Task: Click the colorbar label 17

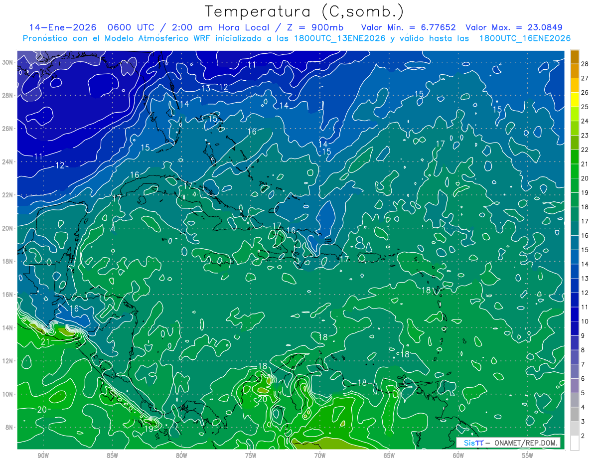Action: pyautogui.click(x=585, y=221)
